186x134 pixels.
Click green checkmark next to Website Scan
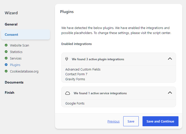tap(6, 45)
